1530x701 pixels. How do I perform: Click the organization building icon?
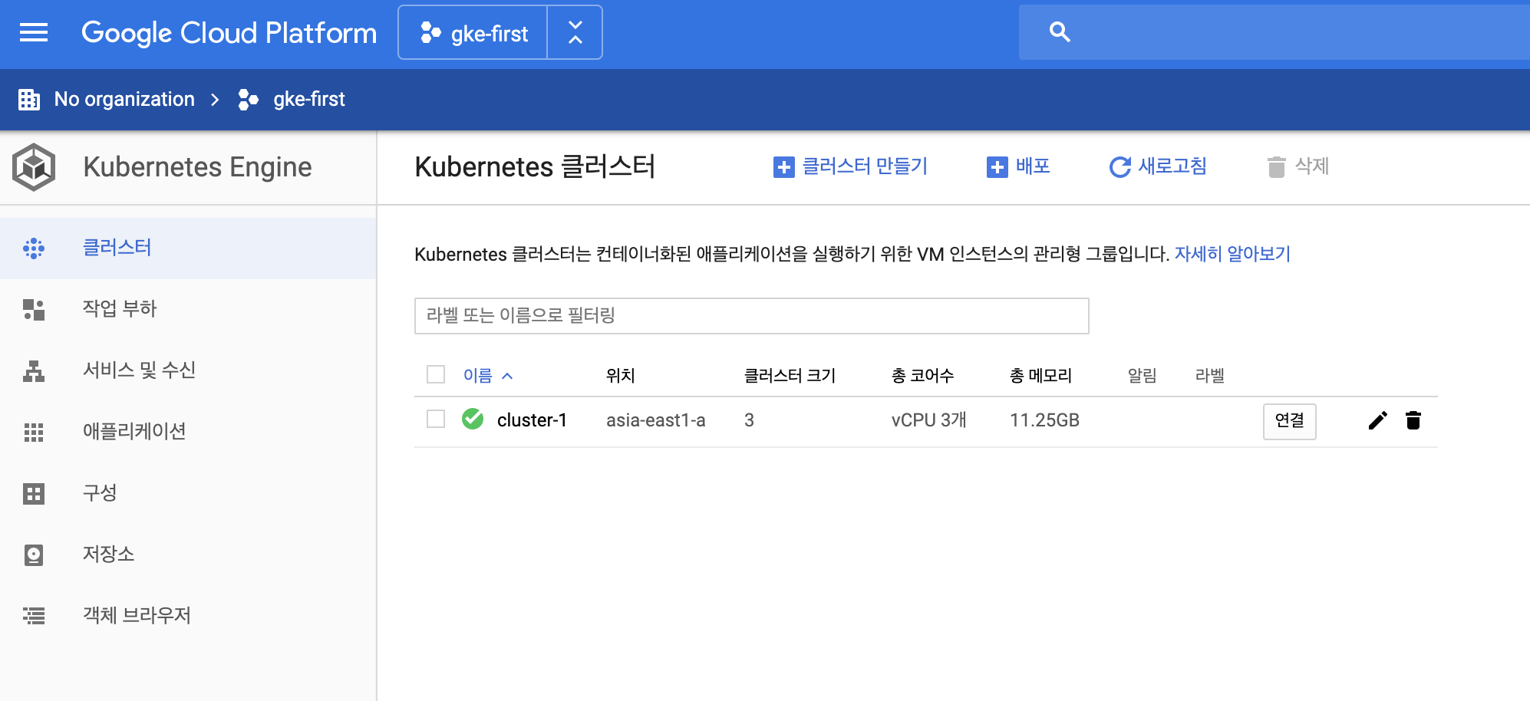(x=29, y=99)
